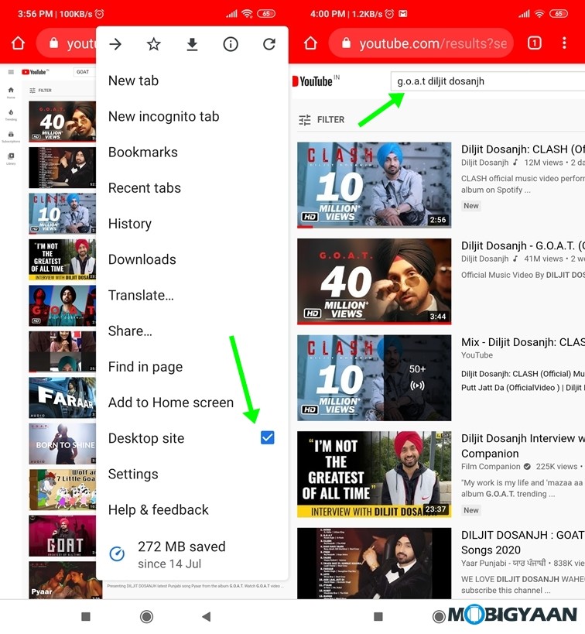Tap the FILTER icon on right YouTube page

[304, 120]
